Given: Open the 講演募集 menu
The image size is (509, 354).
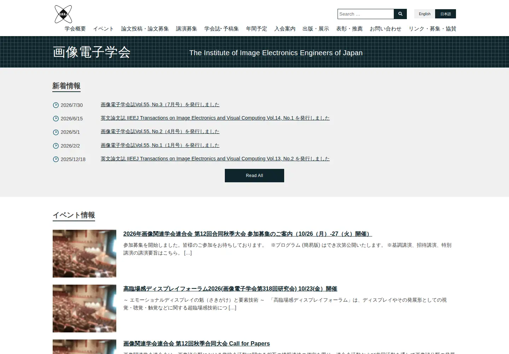Looking at the screenshot, I should pyautogui.click(x=187, y=29).
